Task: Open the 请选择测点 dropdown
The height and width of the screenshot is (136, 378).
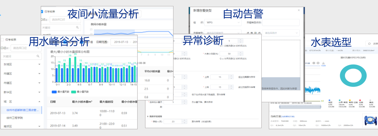Action: tap(281, 33)
